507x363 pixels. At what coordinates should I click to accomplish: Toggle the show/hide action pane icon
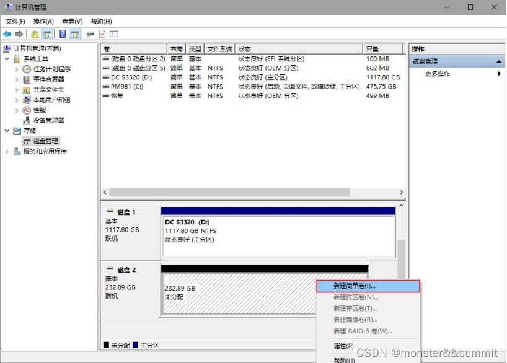[75, 34]
